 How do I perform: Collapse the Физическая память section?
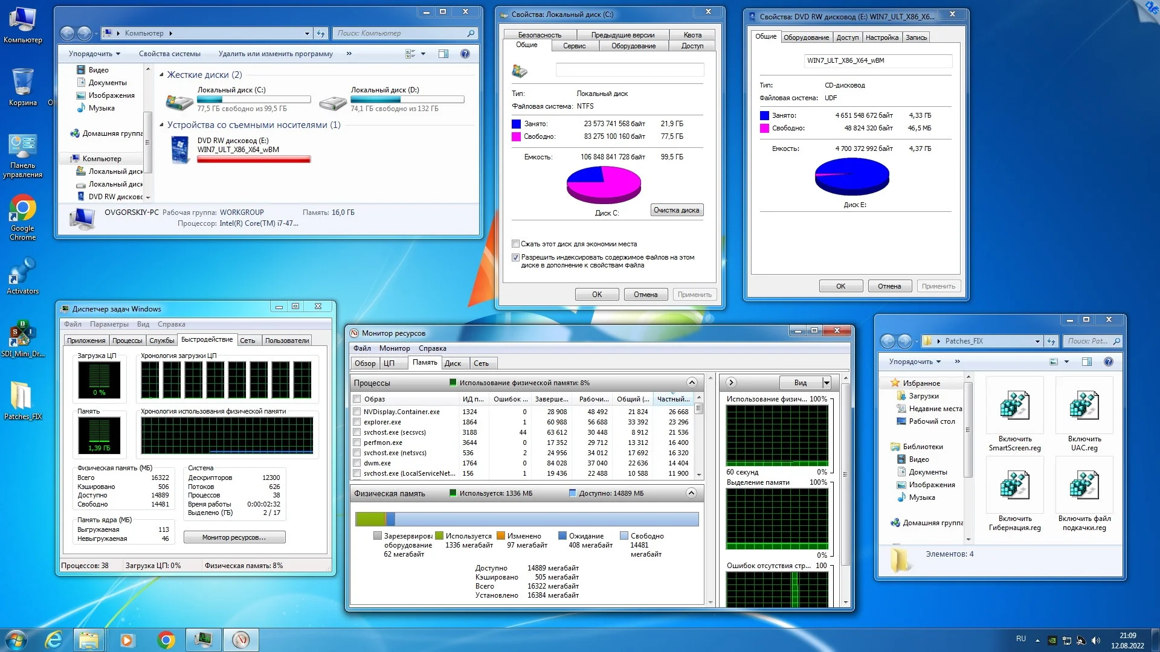[x=692, y=493]
